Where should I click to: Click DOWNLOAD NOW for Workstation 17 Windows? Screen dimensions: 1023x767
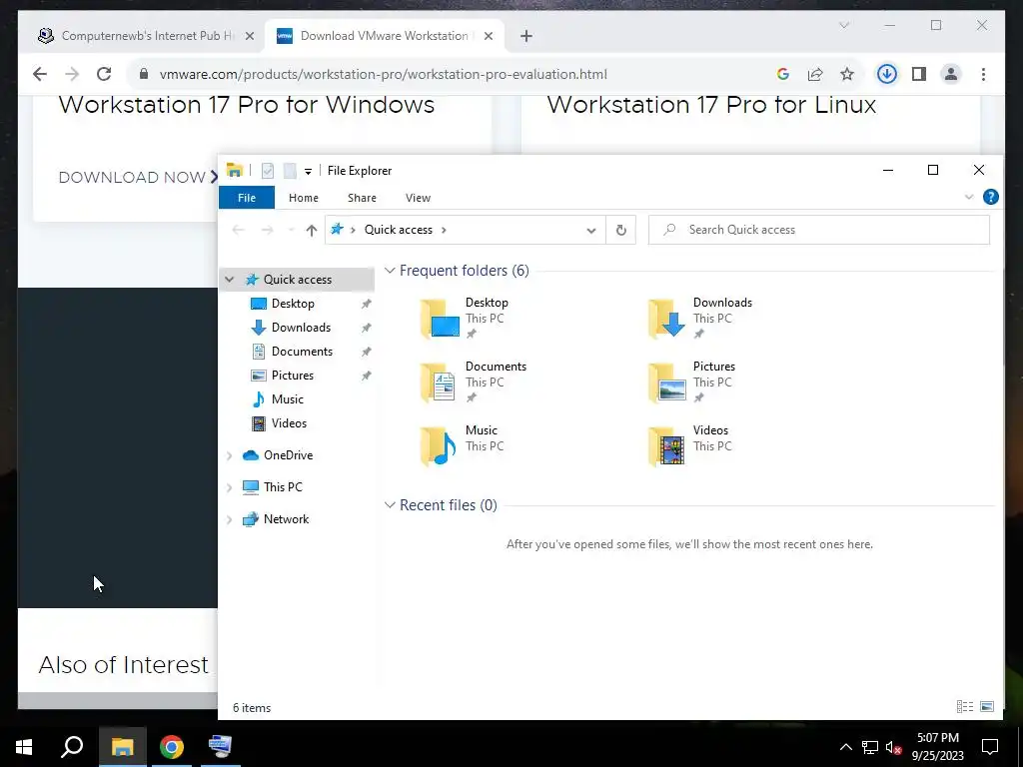tap(138, 177)
